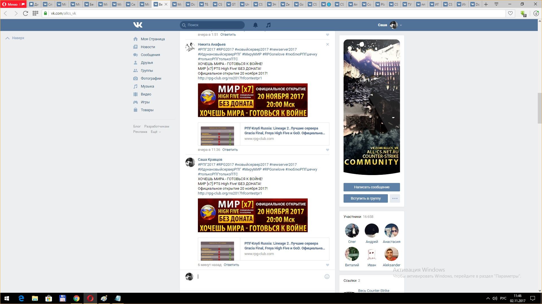This screenshot has height=304, width=542.
Task: Like the comment posted вчера в 1:51
Action: point(327,35)
